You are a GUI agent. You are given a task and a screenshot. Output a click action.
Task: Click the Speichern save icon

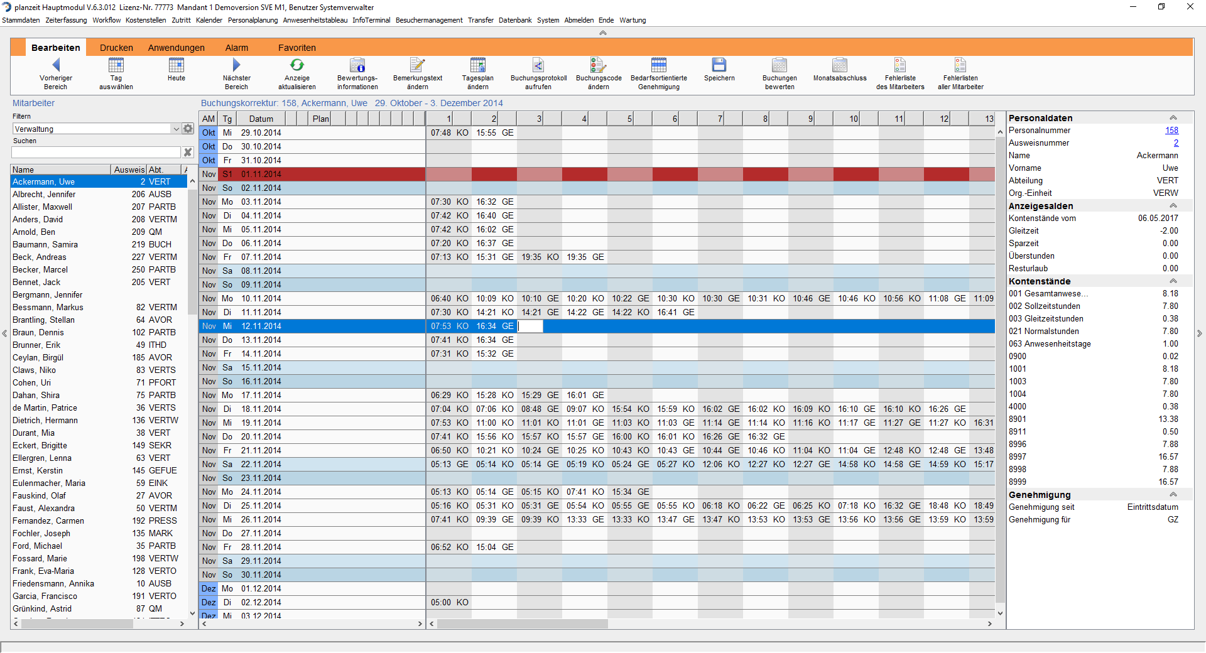point(719,65)
